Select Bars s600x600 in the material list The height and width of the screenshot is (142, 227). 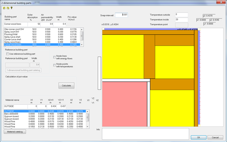pyautogui.click(x=45, y=114)
